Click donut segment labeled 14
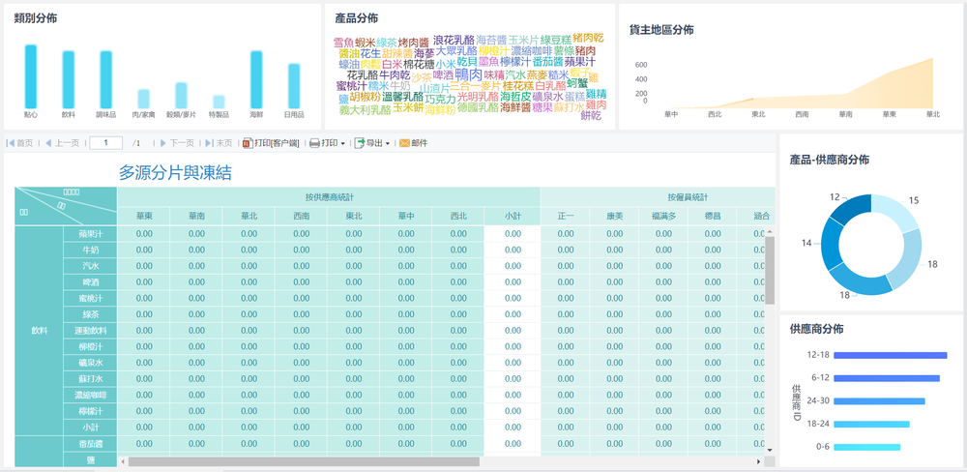 coord(830,243)
